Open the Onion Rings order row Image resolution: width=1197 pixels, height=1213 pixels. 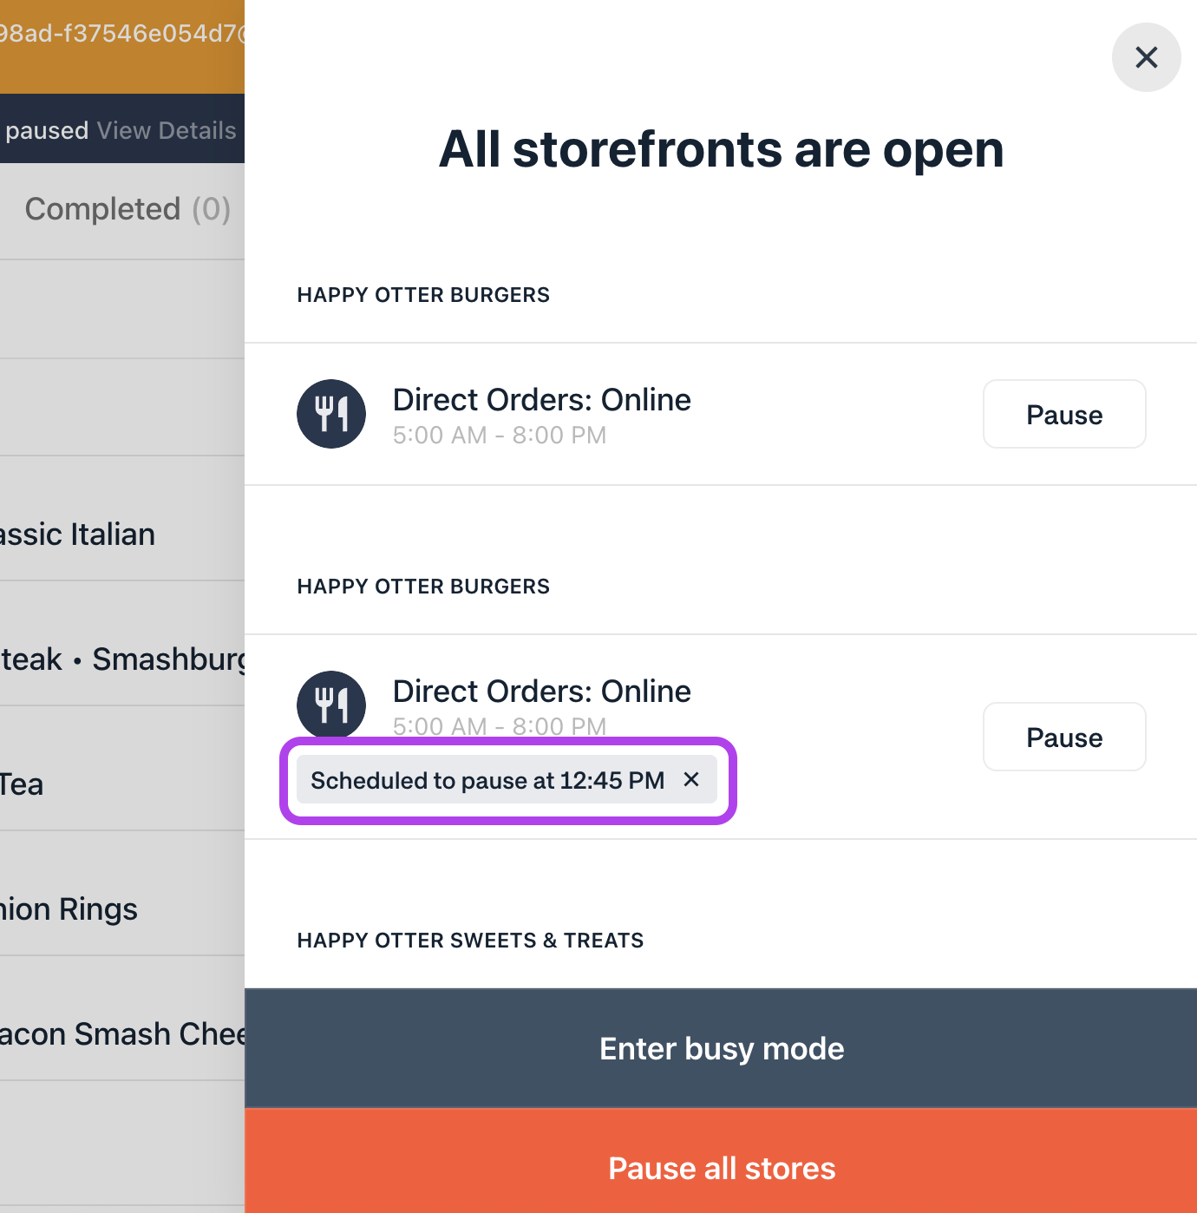coord(69,909)
